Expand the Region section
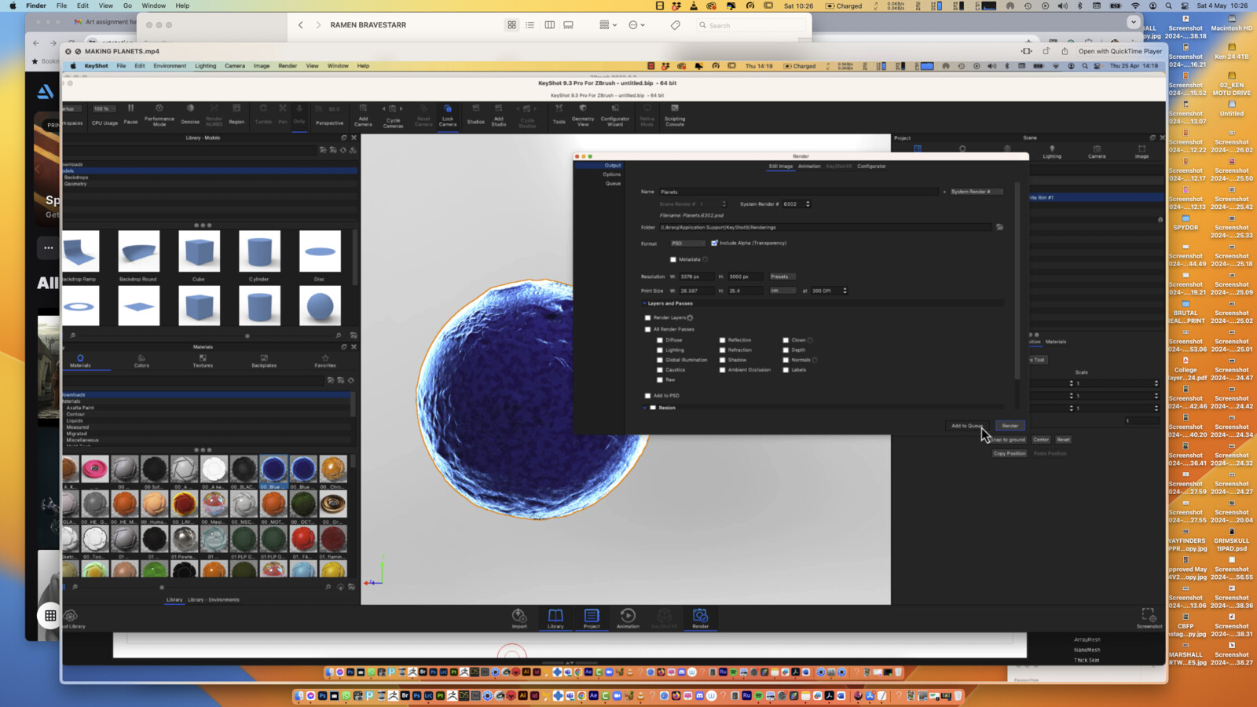Screen dimensions: 1257x707 coord(645,408)
